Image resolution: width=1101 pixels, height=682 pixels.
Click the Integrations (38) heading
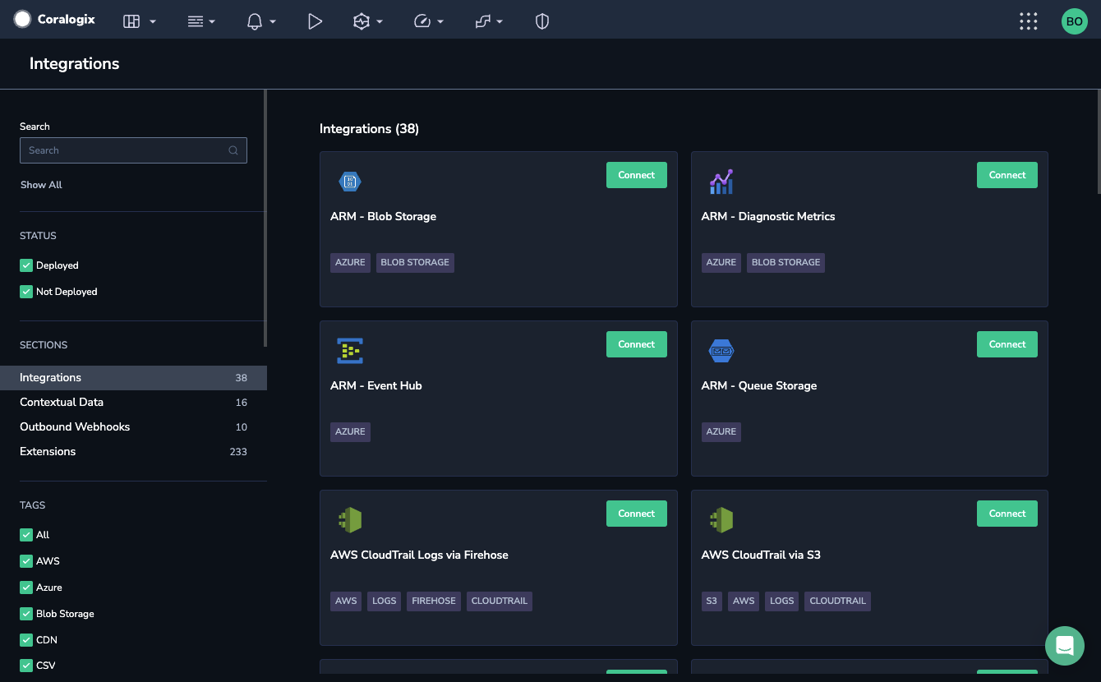click(x=369, y=129)
